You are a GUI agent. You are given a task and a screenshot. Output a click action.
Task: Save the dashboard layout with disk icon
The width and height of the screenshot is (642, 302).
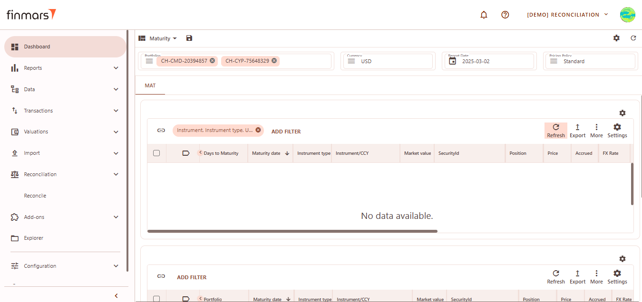(x=189, y=38)
